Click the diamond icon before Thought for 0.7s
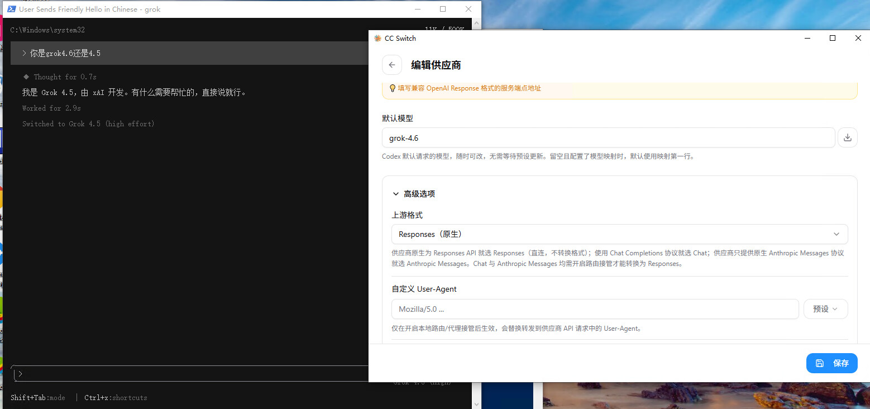Viewport: 870px width, 409px height. [26, 77]
